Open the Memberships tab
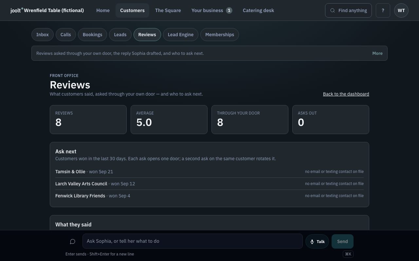419x261 pixels. pyautogui.click(x=220, y=35)
